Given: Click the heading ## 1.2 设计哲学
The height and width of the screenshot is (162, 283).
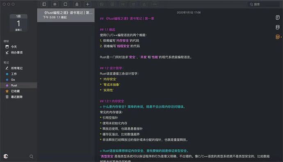Looking at the screenshot, I should click(112, 68).
